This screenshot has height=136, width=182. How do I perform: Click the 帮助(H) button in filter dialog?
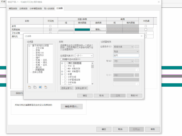coord(135,96)
